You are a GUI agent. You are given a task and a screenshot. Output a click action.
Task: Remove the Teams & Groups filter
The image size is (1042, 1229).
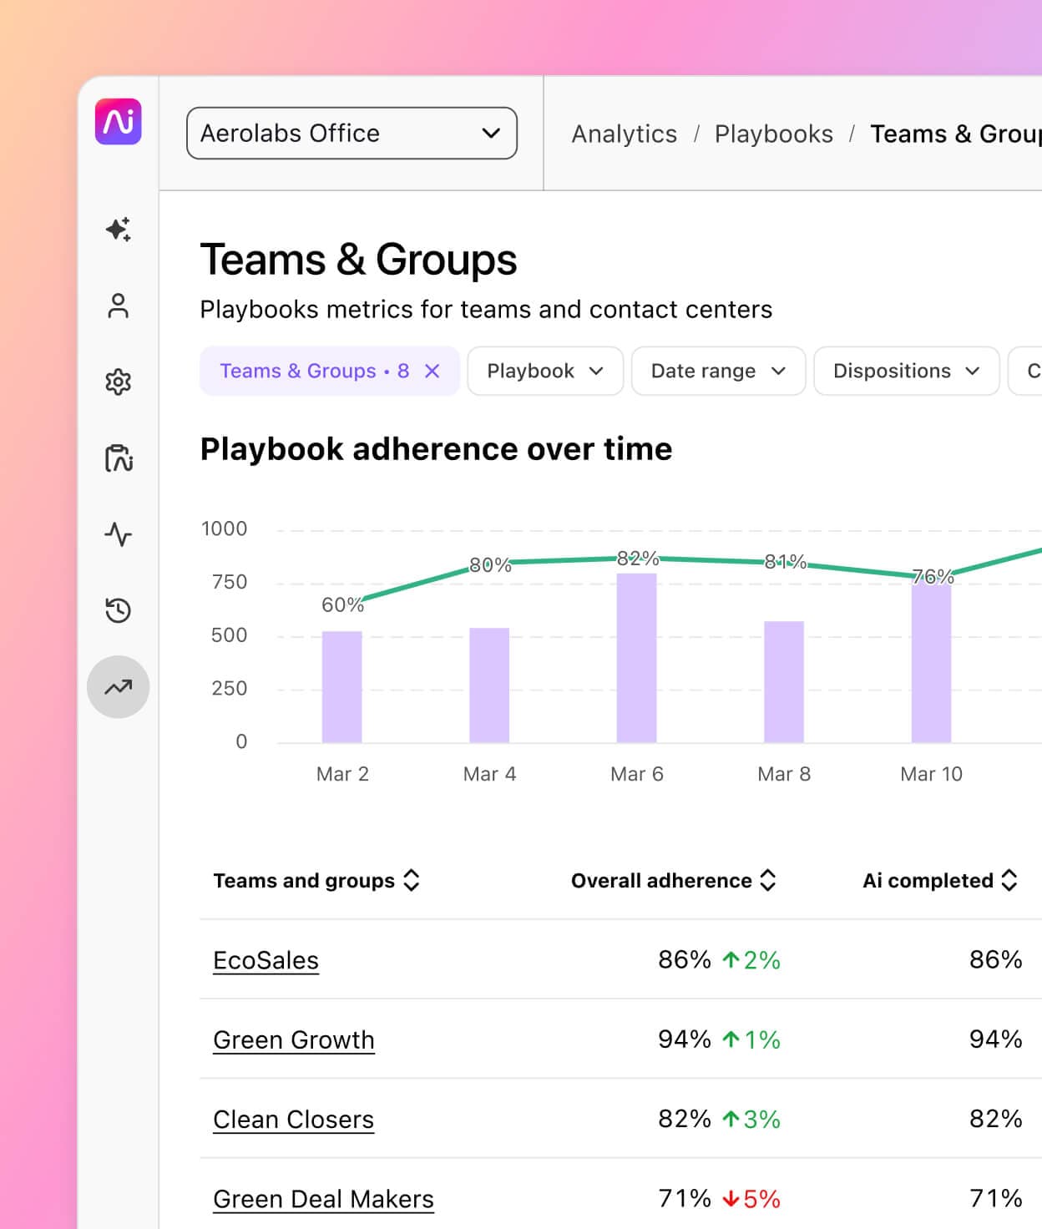tap(432, 371)
